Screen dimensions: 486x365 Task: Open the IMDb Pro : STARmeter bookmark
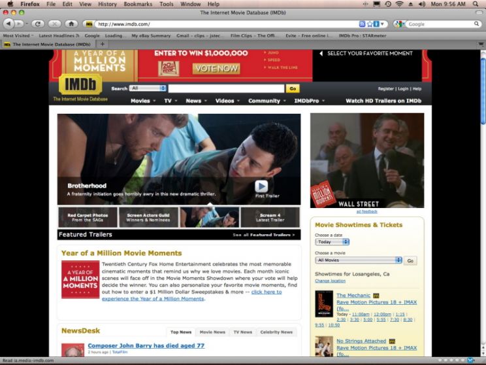pos(363,36)
